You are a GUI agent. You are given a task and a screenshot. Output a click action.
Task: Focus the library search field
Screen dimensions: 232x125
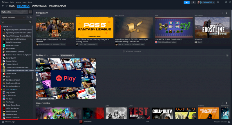click(x=15, y=22)
